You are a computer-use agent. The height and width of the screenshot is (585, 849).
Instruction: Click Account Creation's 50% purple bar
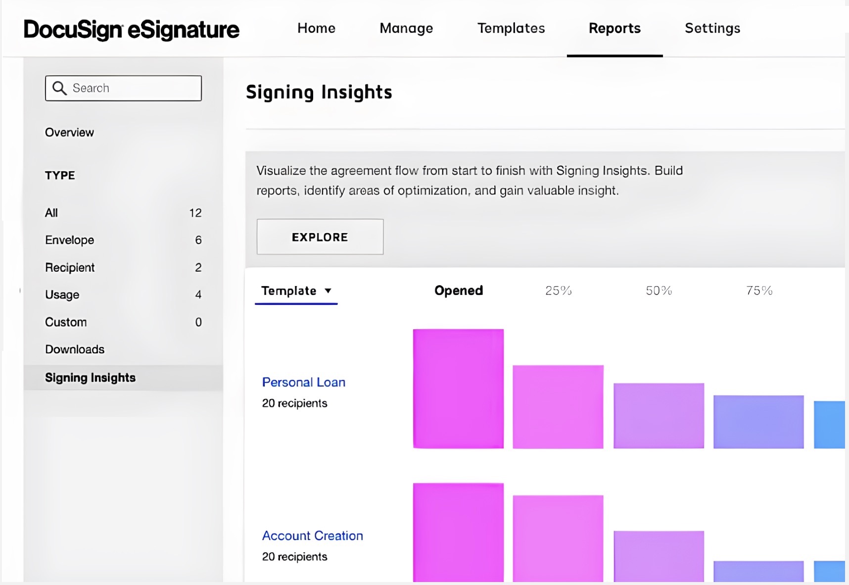coord(659,556)
